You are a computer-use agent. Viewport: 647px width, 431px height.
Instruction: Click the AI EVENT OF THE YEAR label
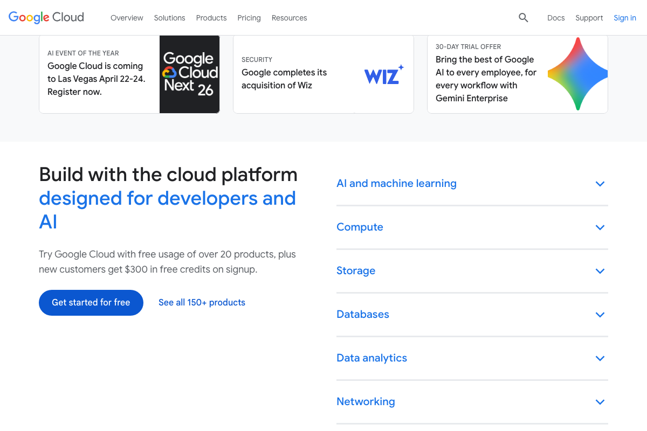[83, 53]
